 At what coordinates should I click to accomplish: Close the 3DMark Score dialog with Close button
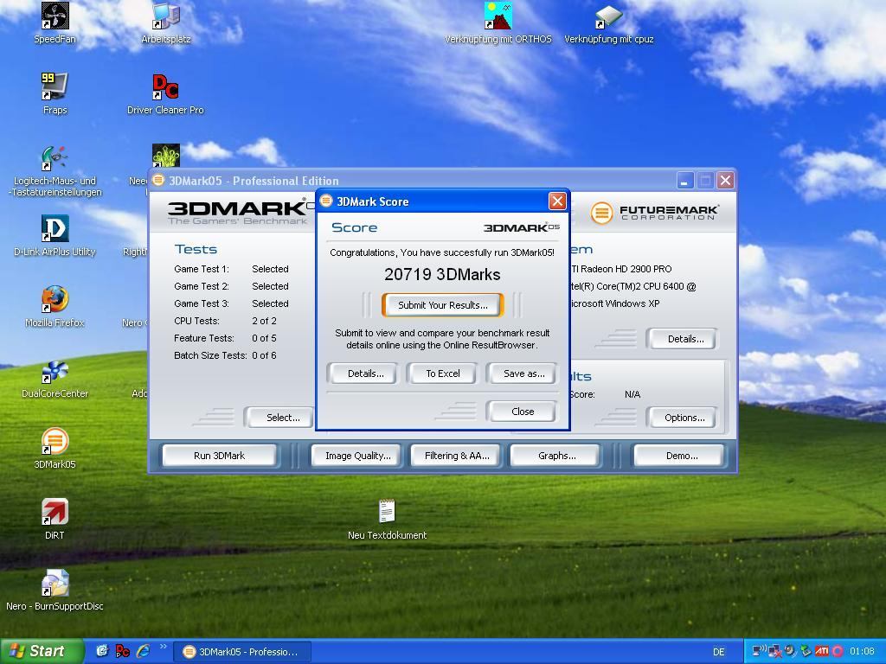tap(523, 412)
